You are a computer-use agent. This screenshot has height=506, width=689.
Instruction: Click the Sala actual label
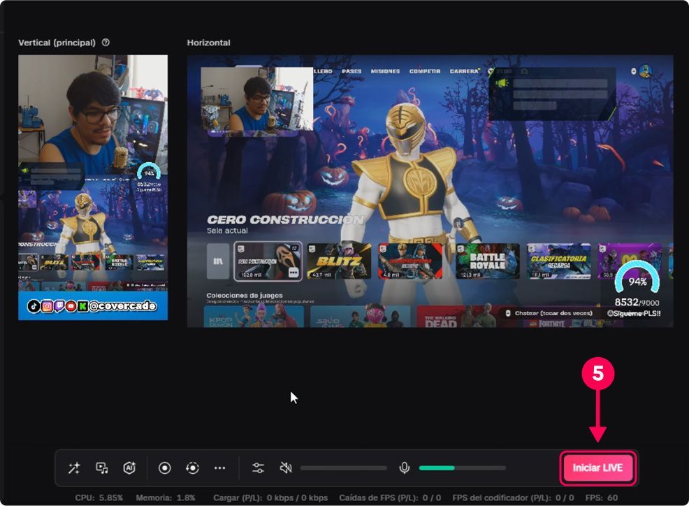[227, 231]
